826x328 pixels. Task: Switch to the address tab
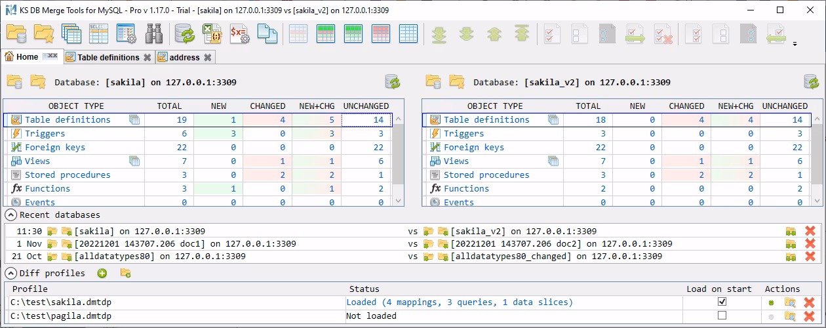tap(184, 58)
